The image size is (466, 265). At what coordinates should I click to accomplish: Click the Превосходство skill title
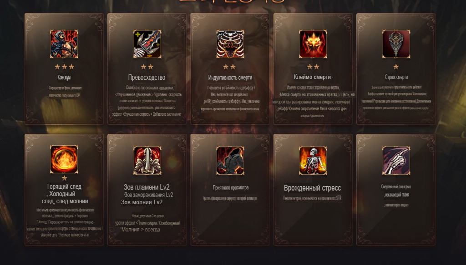(147, 77)
